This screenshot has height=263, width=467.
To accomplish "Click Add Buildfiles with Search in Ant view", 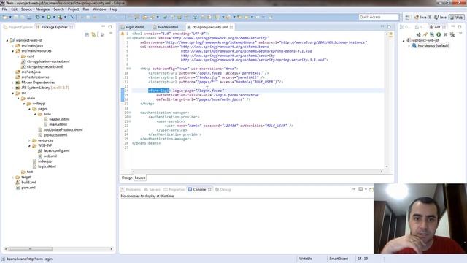I will 425,34.
